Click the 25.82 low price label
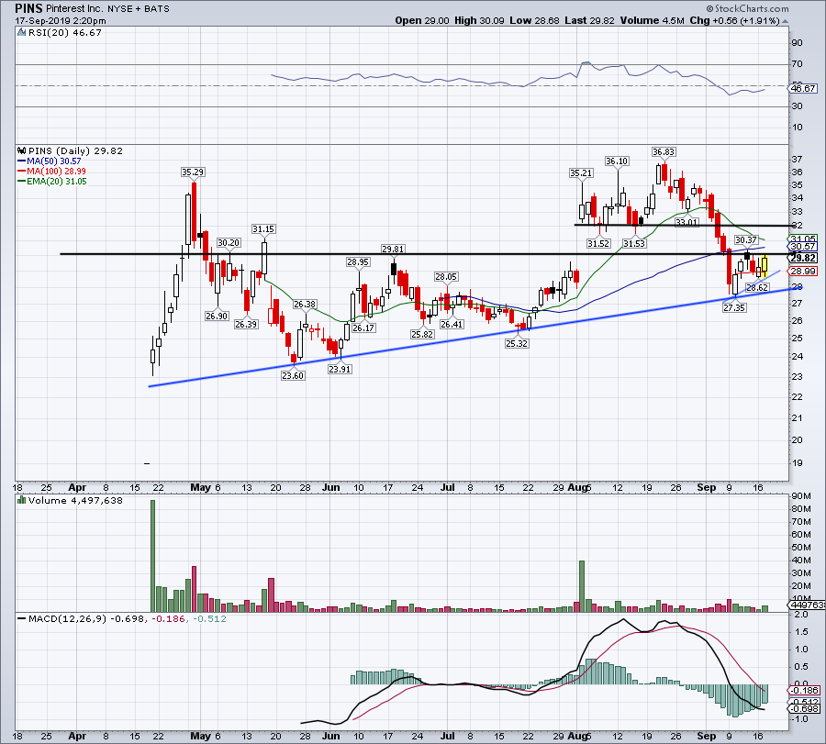826x744 pixels. 422,334
